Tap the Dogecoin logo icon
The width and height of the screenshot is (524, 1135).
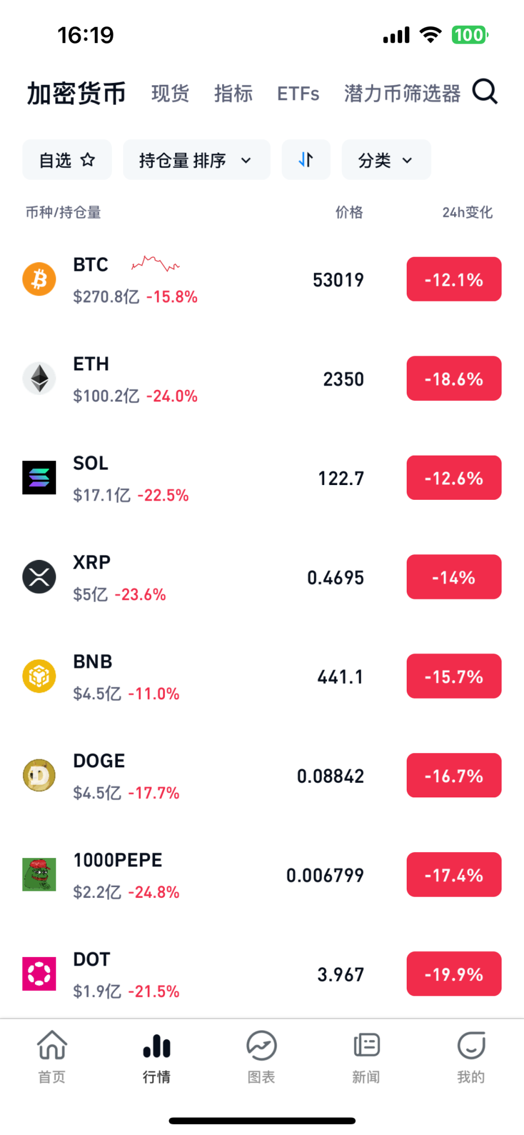tap(39, 775)
